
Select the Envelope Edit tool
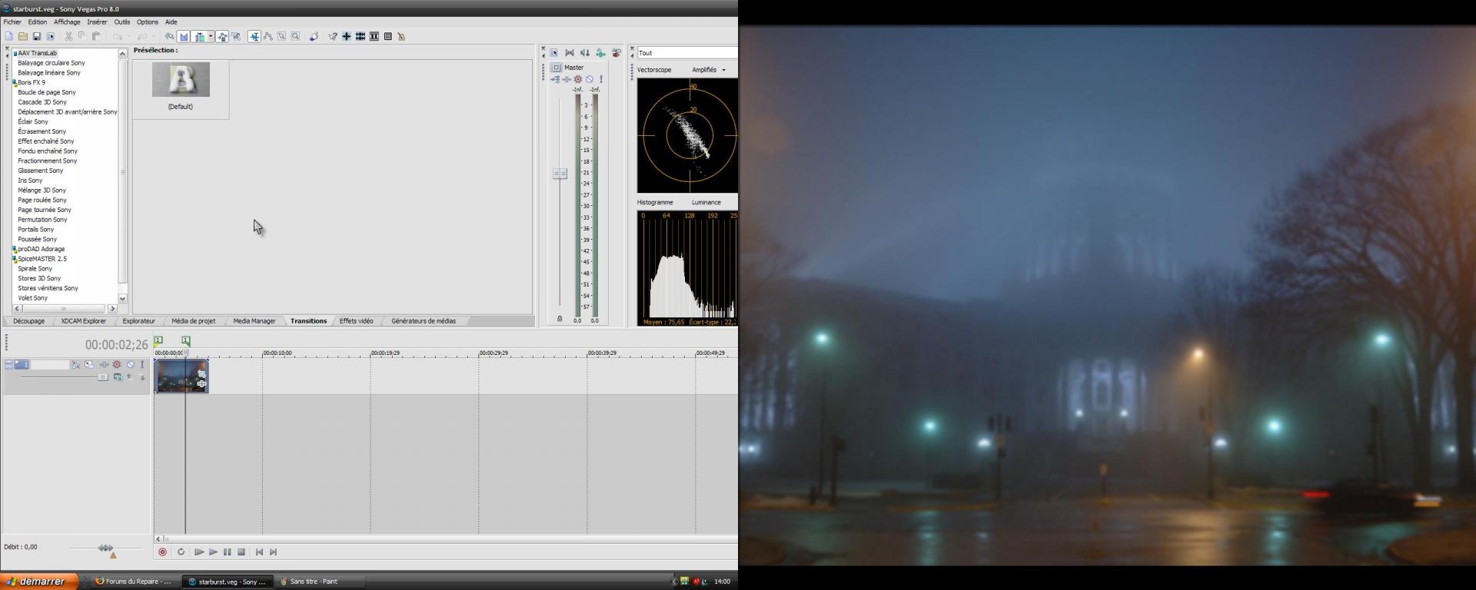tap(268, 36)
